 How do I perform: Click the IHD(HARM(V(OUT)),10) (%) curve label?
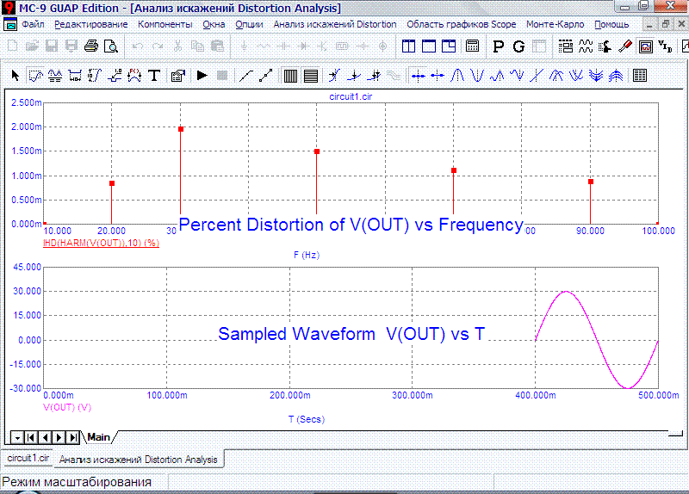click(x=101, y=243)
